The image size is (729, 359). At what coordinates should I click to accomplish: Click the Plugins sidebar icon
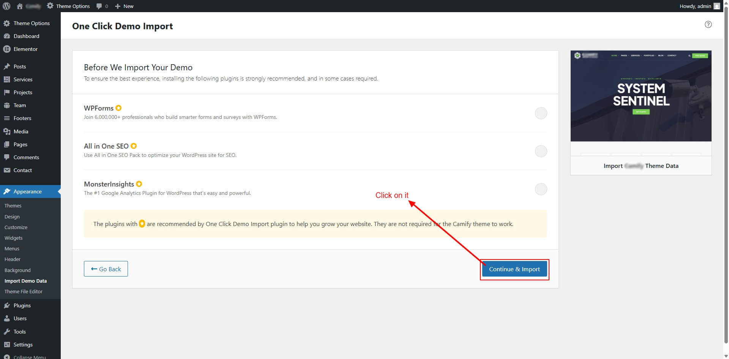click(x=7, y=305)
